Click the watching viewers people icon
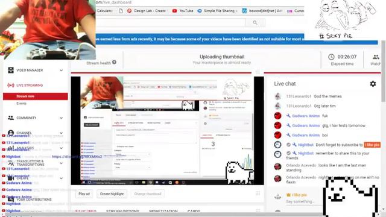 click(x=376, y=57)
